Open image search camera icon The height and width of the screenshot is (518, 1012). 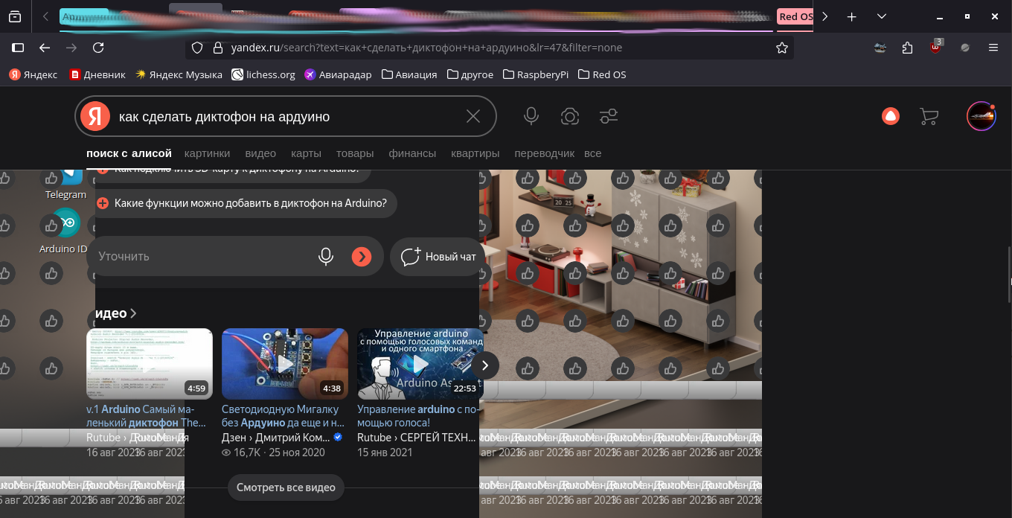[x=570, y=116]
